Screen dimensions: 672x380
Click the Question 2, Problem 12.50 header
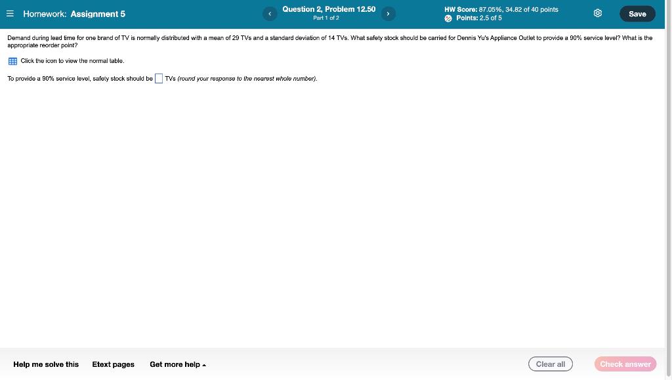328,9
